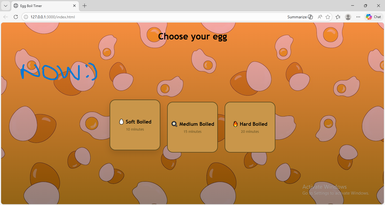Open a new browser tab
This screenshot has width=385, height=205.
click(84, 6)
